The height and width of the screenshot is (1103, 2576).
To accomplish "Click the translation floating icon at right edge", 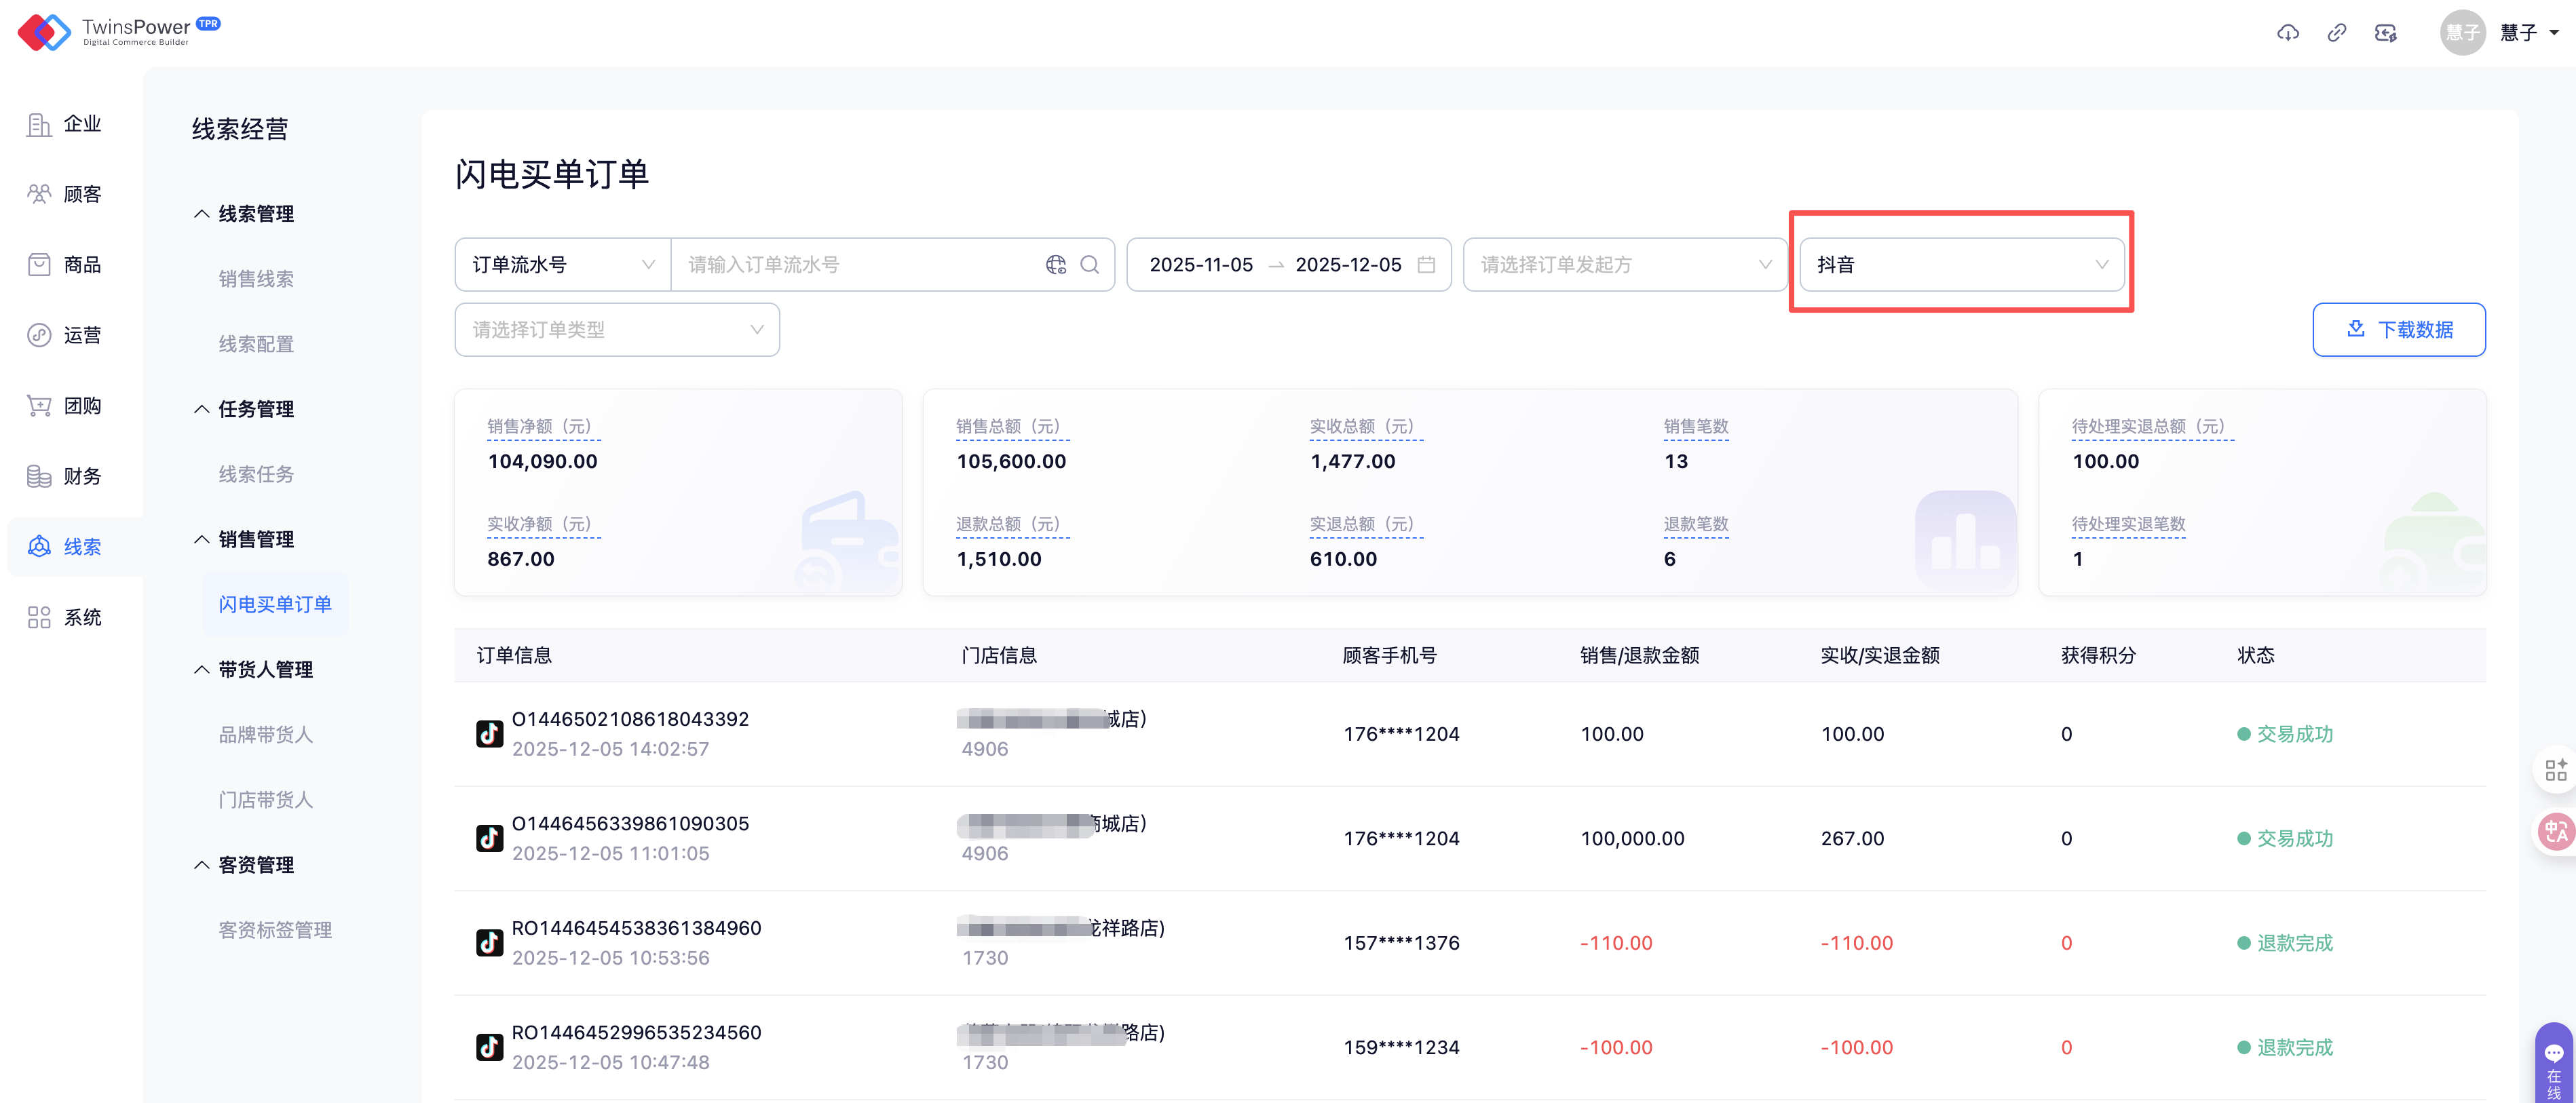I will pyautogui.click(x=2555, y=831).
